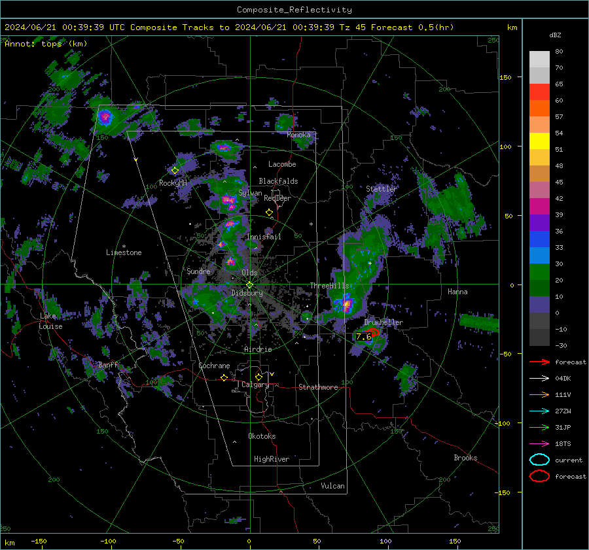Select the orange 111V arrow symbol
Screen dimensions: 589x550
pyautogui.click(x=539, y=394)
